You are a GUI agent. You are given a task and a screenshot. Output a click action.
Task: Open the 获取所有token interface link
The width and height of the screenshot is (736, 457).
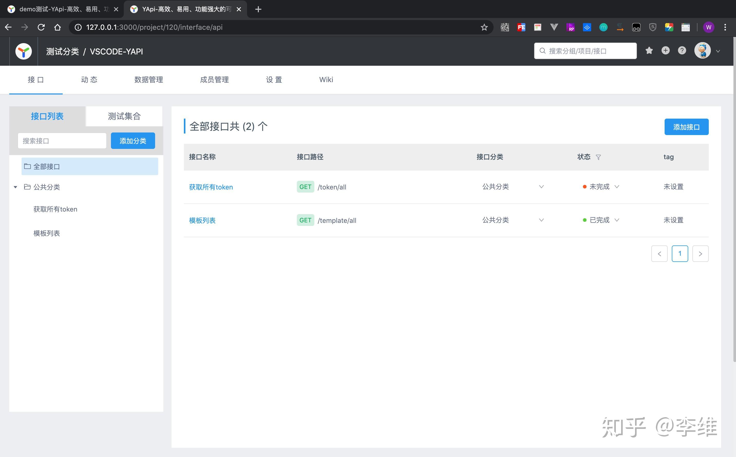click(x=211, y=187)
